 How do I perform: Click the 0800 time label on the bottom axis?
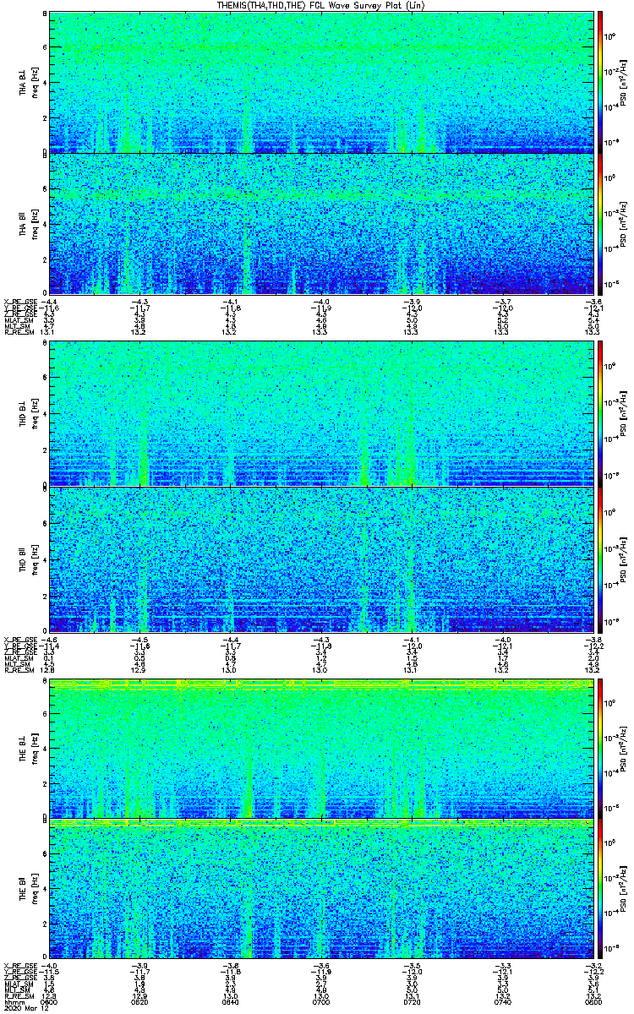pos(593,1002)
